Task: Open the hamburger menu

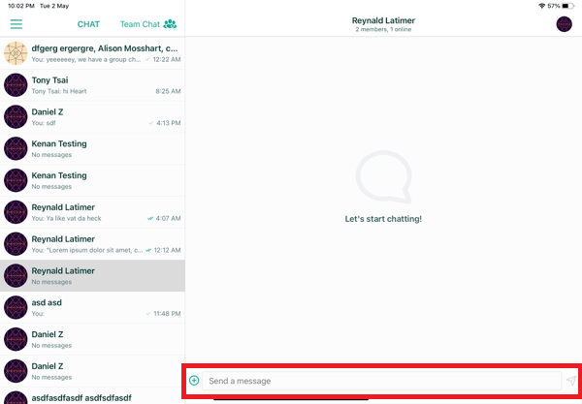Action: coord(16,24)
